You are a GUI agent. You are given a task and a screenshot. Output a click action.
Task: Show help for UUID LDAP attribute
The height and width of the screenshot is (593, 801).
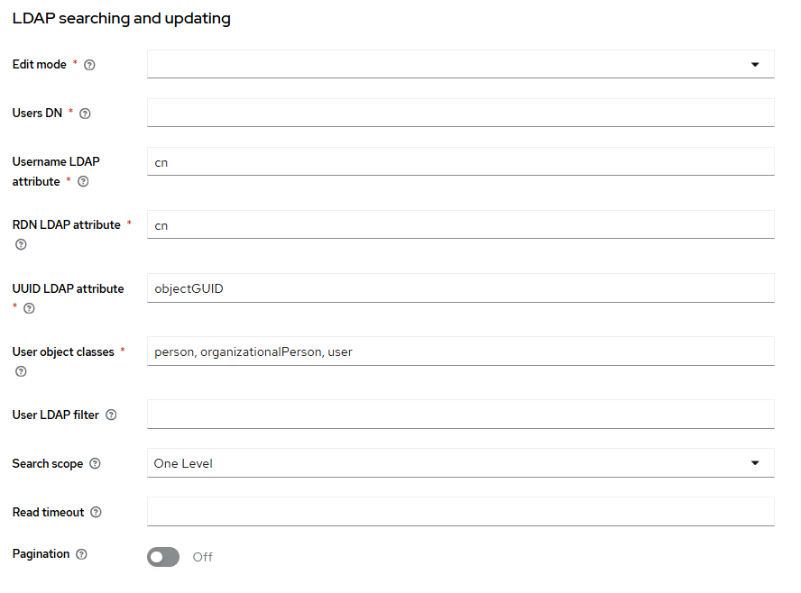click(29, 308)
